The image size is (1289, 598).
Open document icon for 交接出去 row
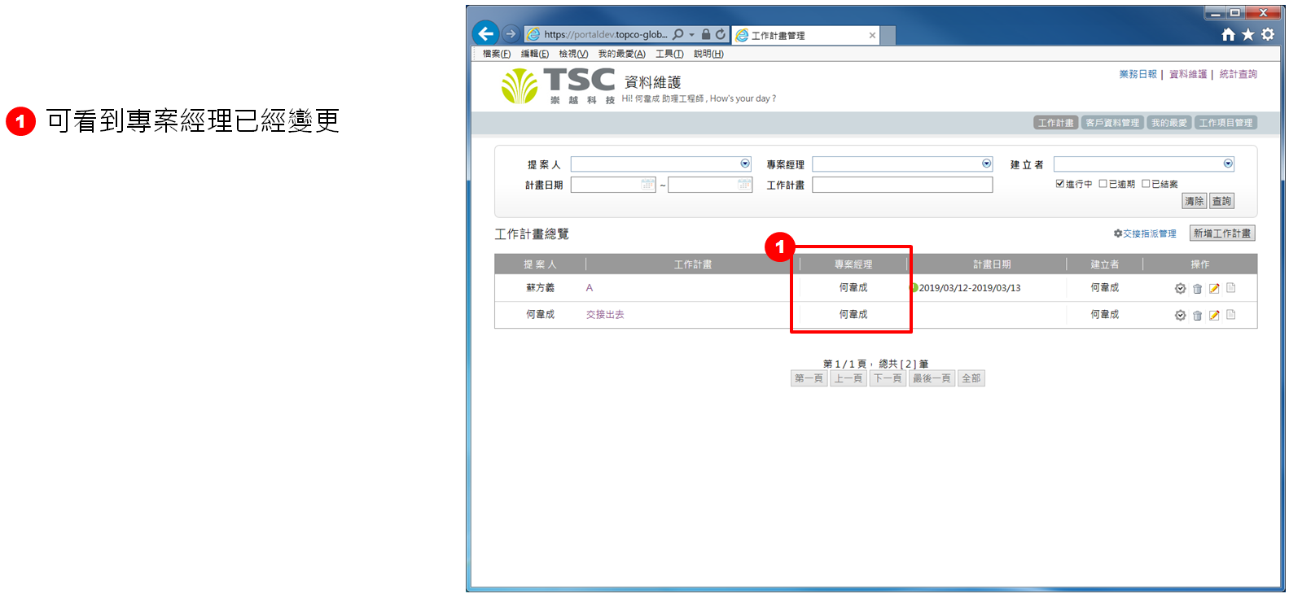point(1231,315)
